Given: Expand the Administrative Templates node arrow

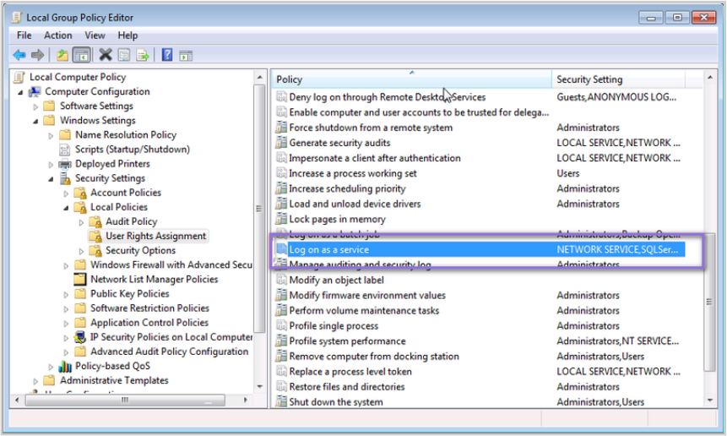Looking at the screenshot, I should coord(35,381).
